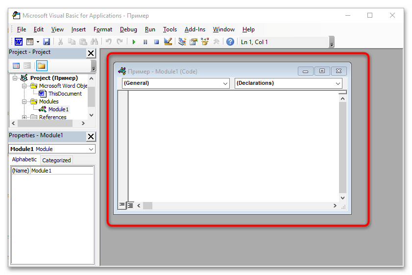Select ThisDocument in the project tree
The image size is (412, 275).
(x=65, y=94)
